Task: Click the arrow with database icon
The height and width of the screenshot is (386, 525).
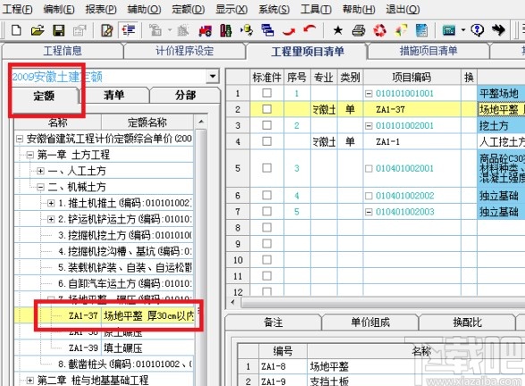Action: (247, 30)
